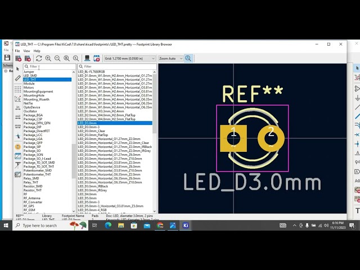Select LED_D3.0mm-3 footprint

pos(89,127)
